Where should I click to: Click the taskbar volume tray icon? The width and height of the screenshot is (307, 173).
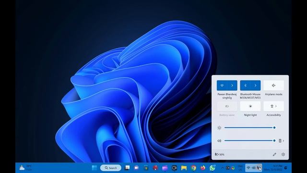click(x=254, y=168)
